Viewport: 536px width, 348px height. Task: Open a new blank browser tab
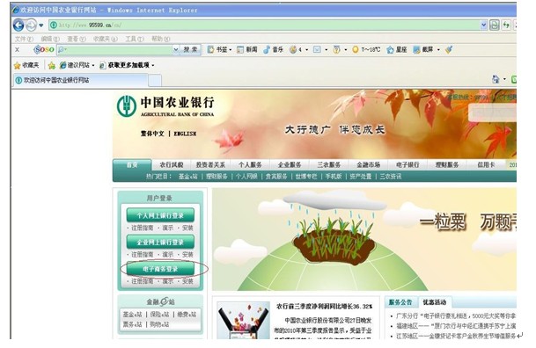point(155,81)
